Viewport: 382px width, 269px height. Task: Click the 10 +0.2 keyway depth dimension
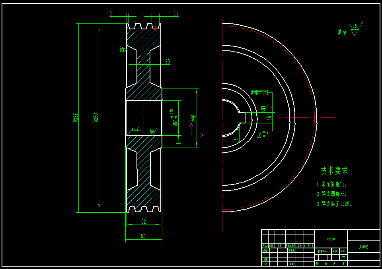[x=263, y=134]
